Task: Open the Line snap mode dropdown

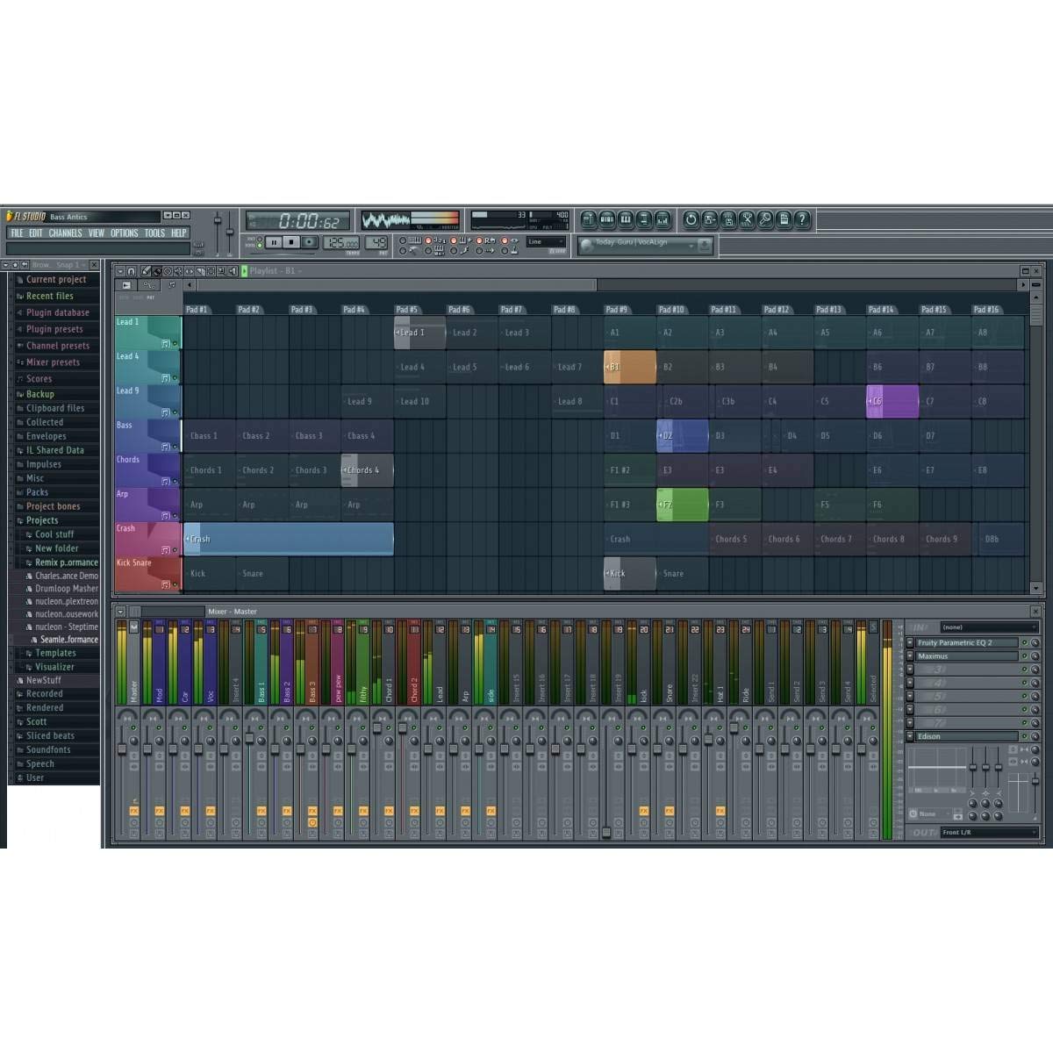Action: tap(546, 242)
